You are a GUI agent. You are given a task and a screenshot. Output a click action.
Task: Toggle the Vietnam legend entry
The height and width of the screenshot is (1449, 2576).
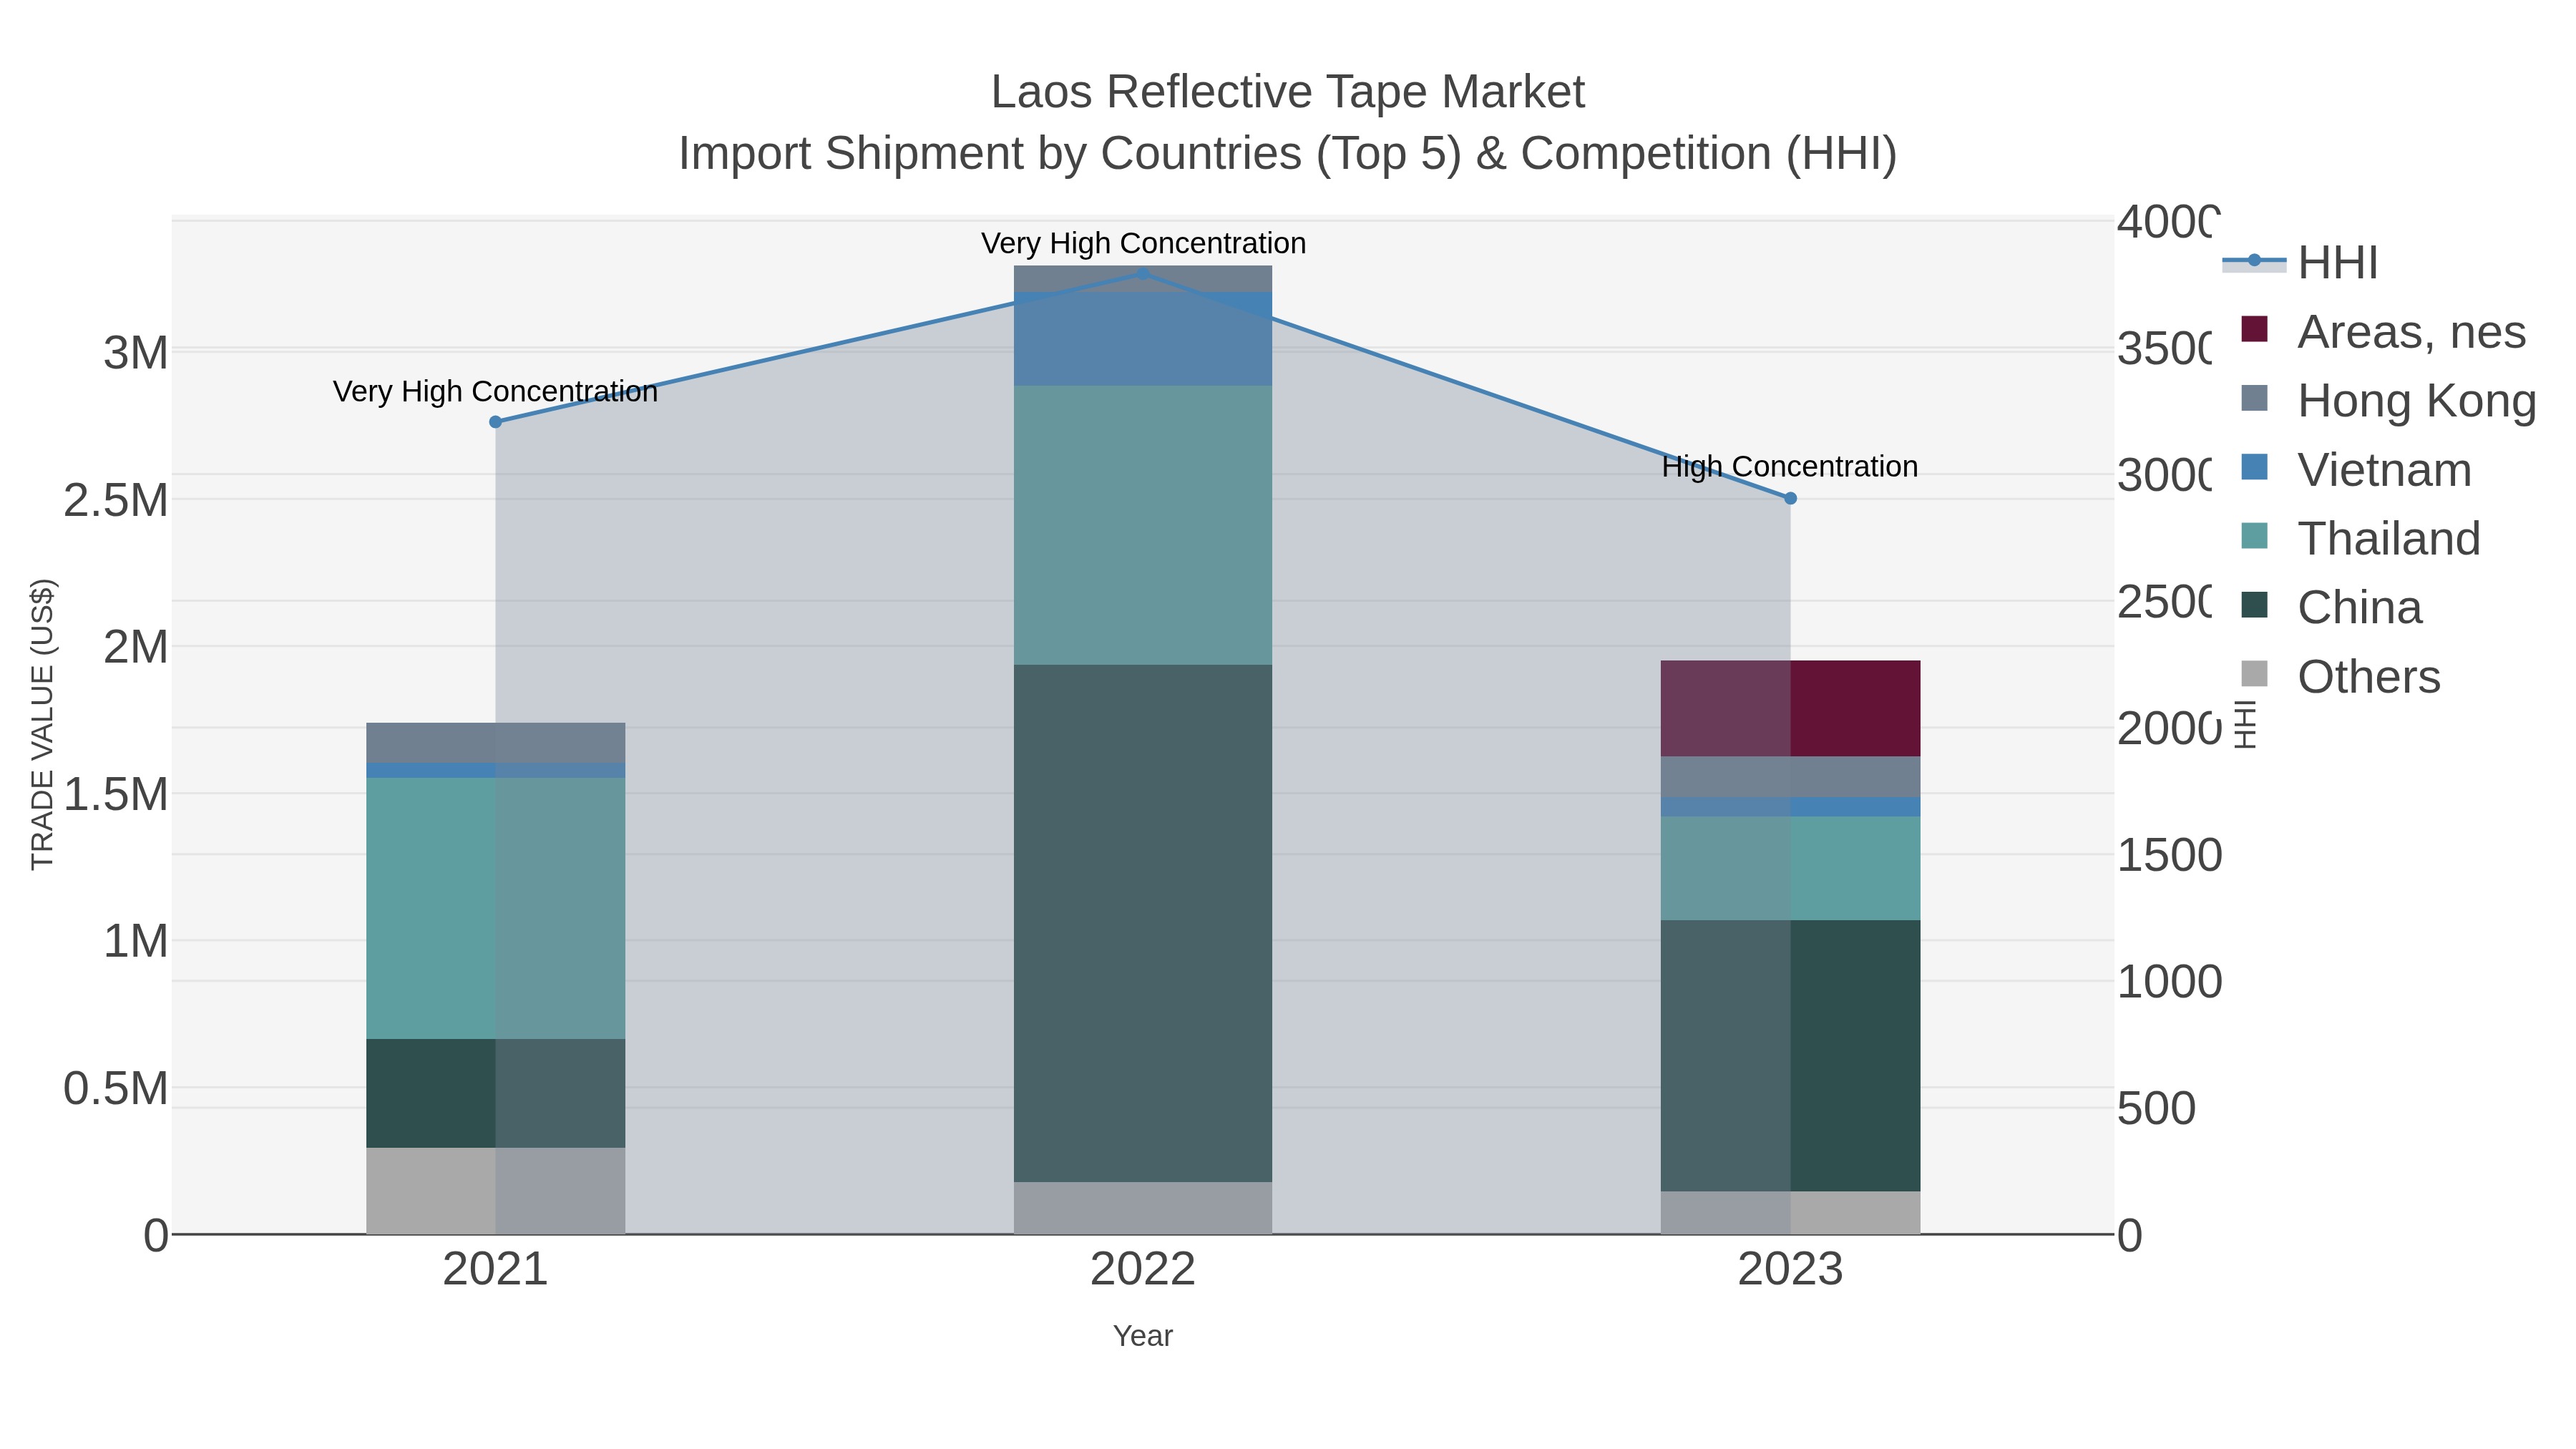point(2356,469)
